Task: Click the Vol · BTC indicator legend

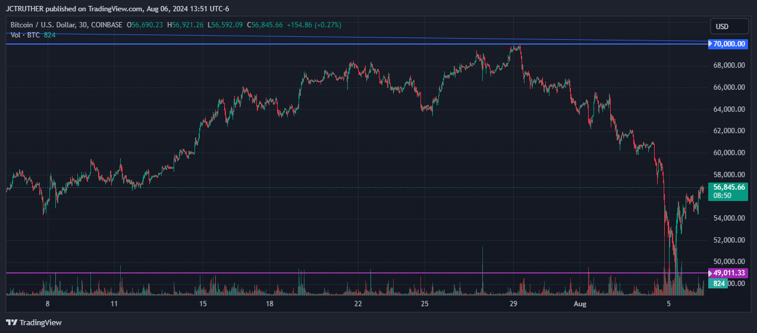Action: (x=26, y=35)
